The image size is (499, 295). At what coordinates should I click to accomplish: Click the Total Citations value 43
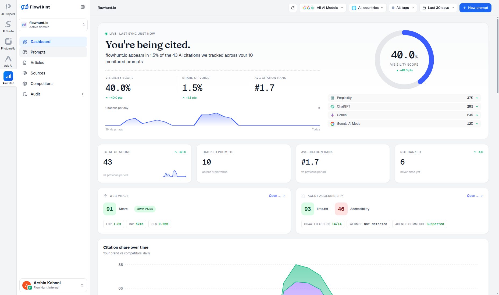[x=108, y=162]
